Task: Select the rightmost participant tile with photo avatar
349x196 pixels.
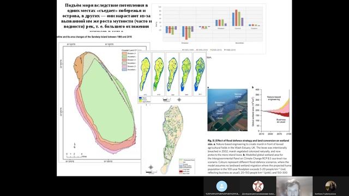Action: (x=331, y=186)
